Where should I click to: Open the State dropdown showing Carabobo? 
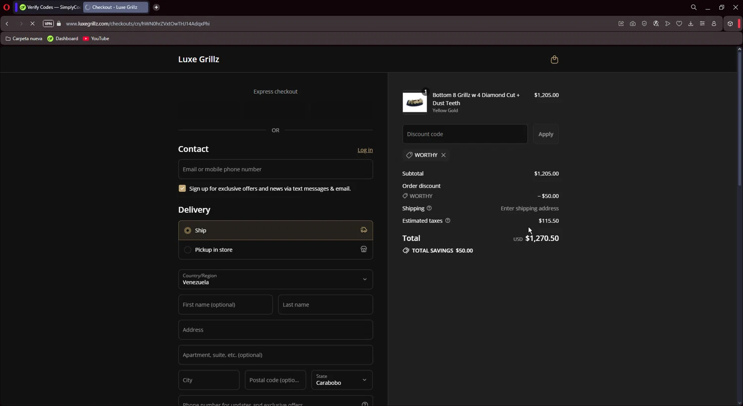[342, 380]
